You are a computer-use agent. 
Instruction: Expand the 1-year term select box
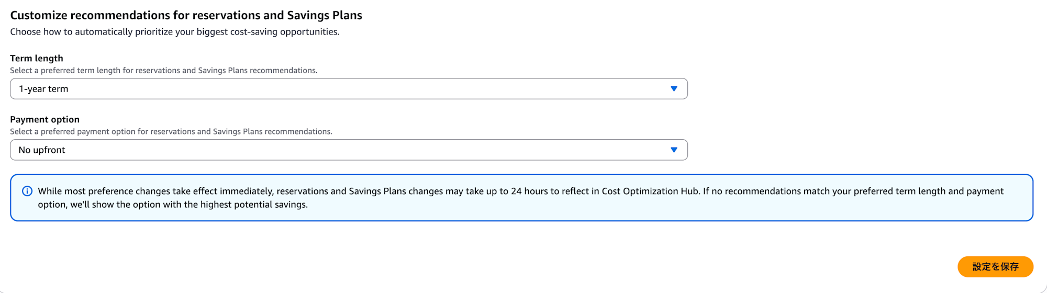pos(349,89)
